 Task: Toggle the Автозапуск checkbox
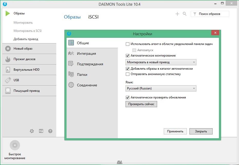[x=134, y=50]
